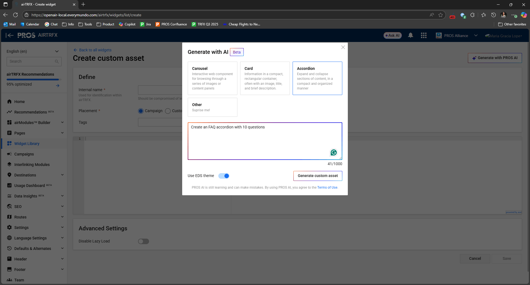Image resolution: width=530 pixels, height=285 pixels.
Task: Open the English (en) language dropdown
Action: (x=33, y=51)
